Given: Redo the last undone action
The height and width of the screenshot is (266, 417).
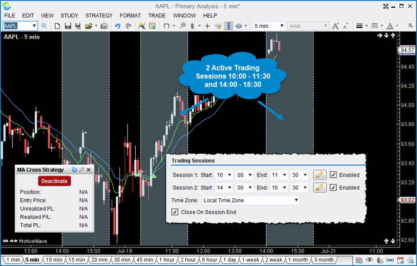Looking at the screenshot, I should [128, 26].
